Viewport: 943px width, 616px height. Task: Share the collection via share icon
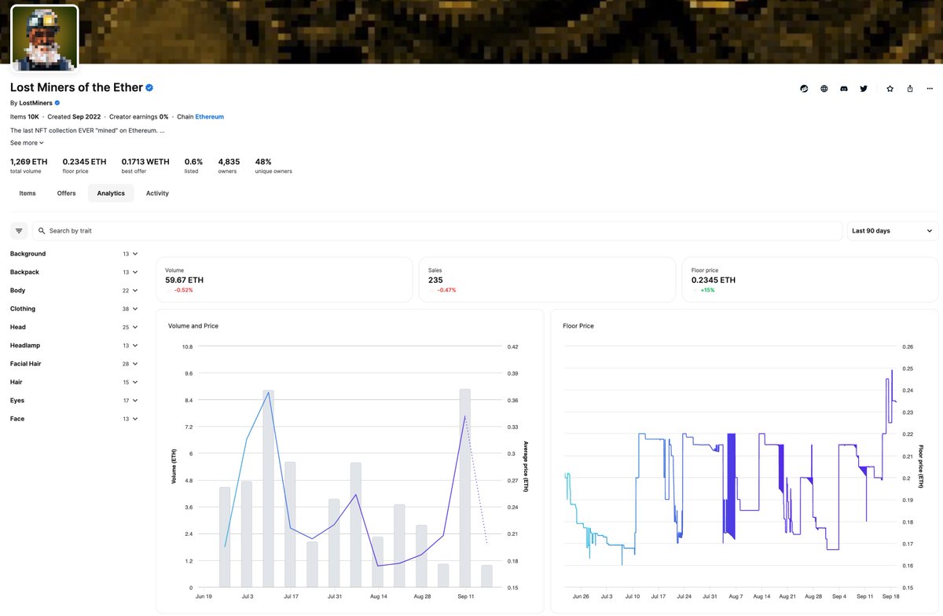click(x=910, y=89)
